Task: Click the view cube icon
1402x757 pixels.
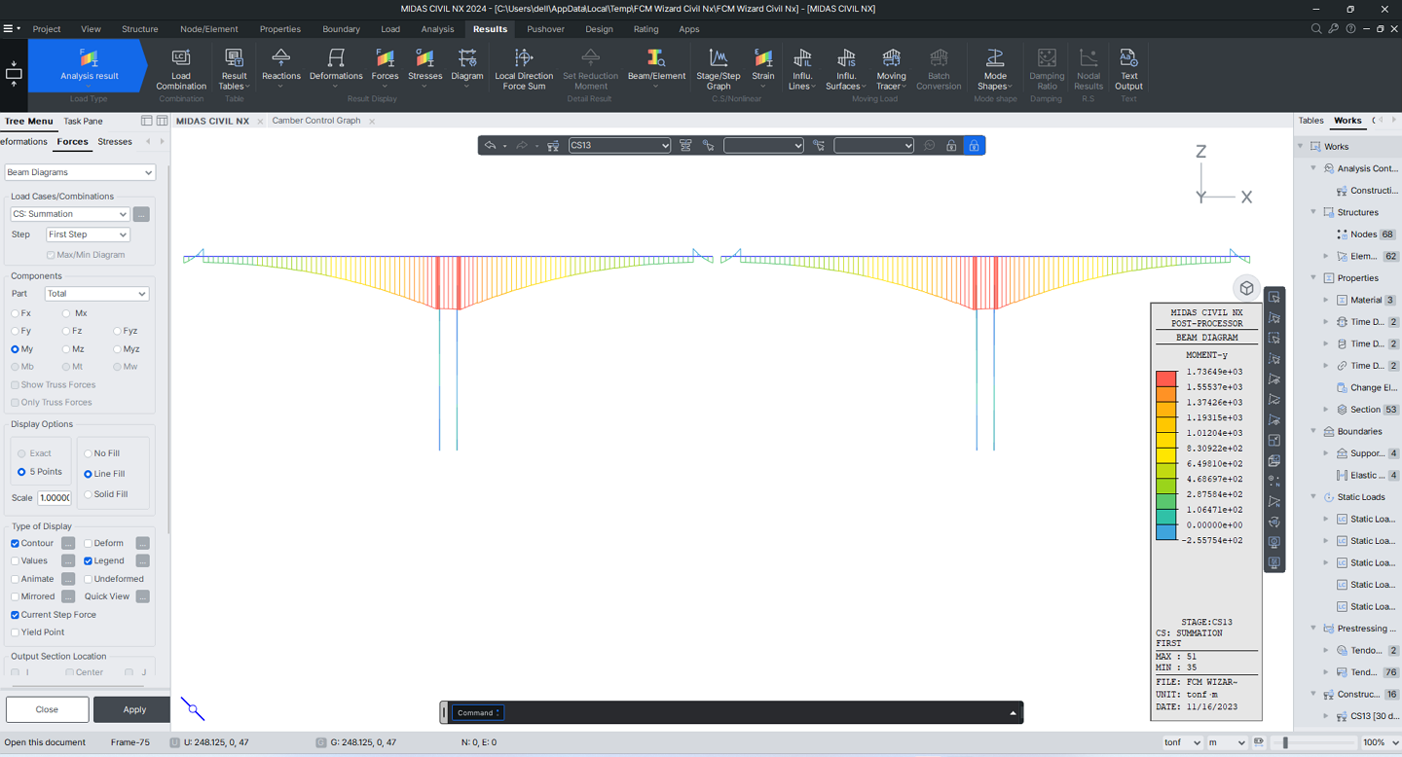Action: (x=1246, y=288)
